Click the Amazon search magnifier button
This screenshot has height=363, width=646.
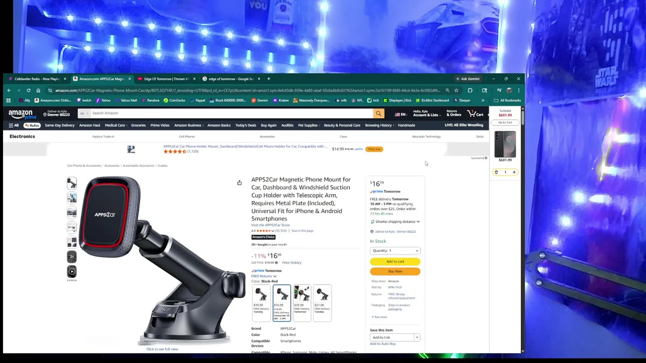pyautogui.click(x=379, y=113)
